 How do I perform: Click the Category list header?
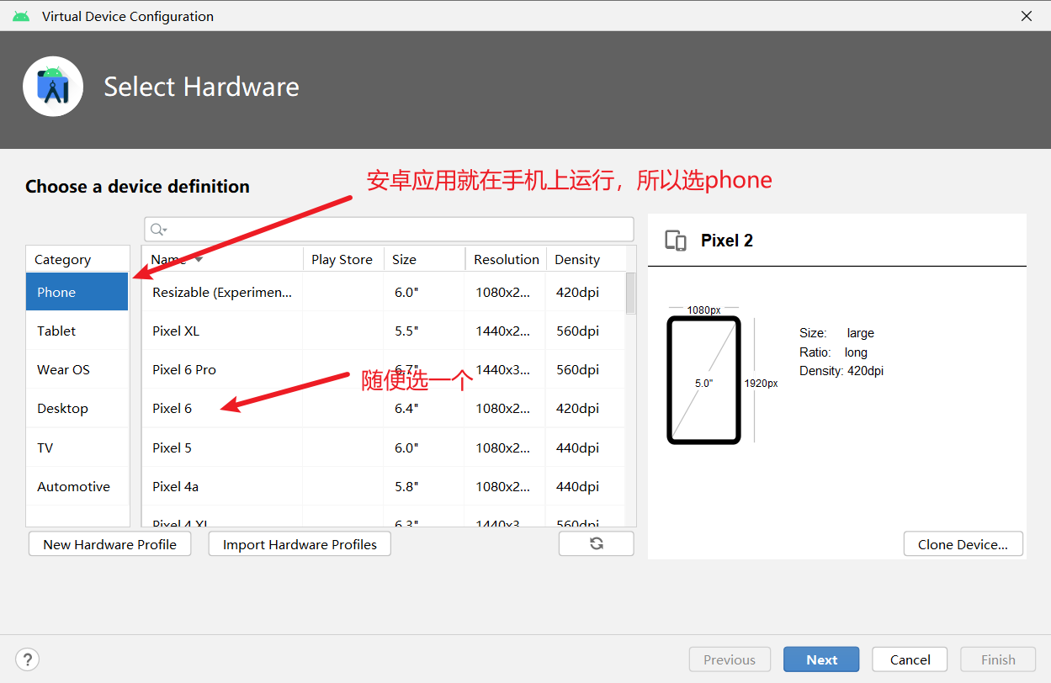[77, 259]
